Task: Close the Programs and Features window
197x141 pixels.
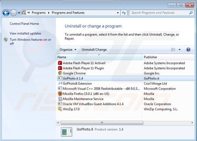Action: pyautogui.click(x=190, y=5)
